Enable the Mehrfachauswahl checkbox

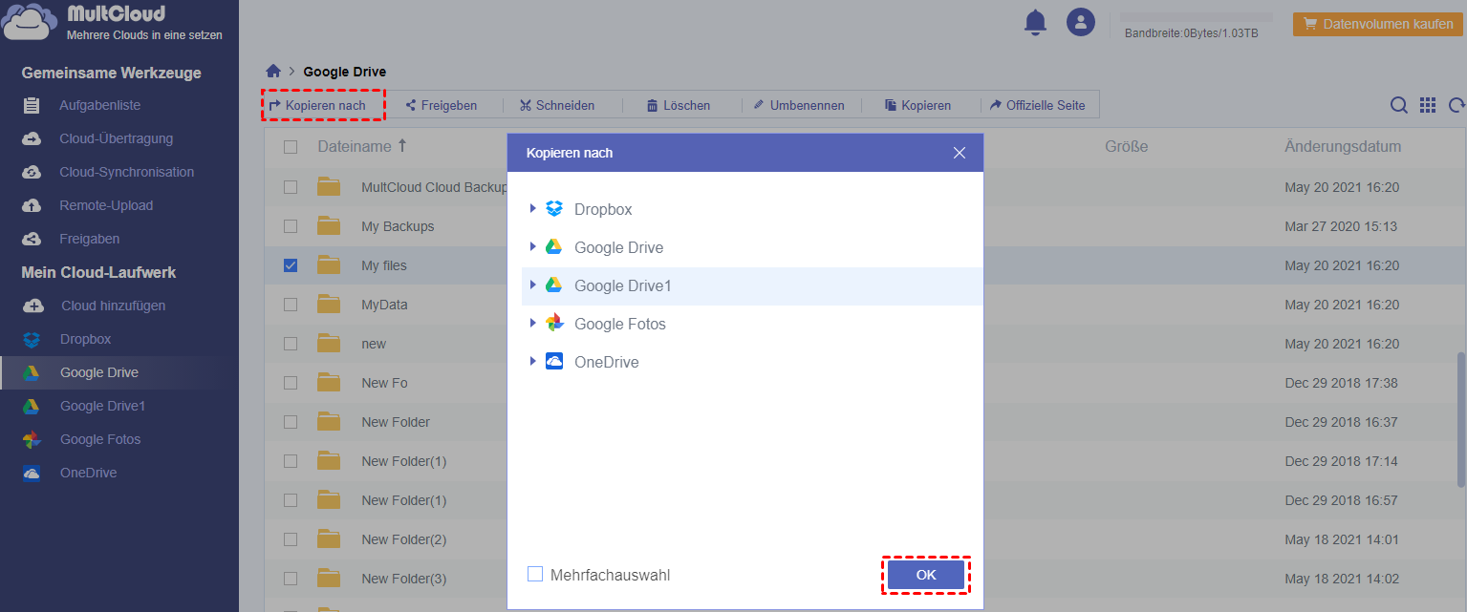[535, 575]
